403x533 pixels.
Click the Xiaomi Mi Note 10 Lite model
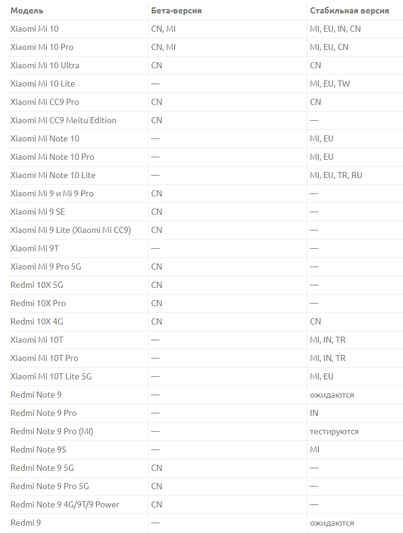pyautogui.click(x=53, y=175)
